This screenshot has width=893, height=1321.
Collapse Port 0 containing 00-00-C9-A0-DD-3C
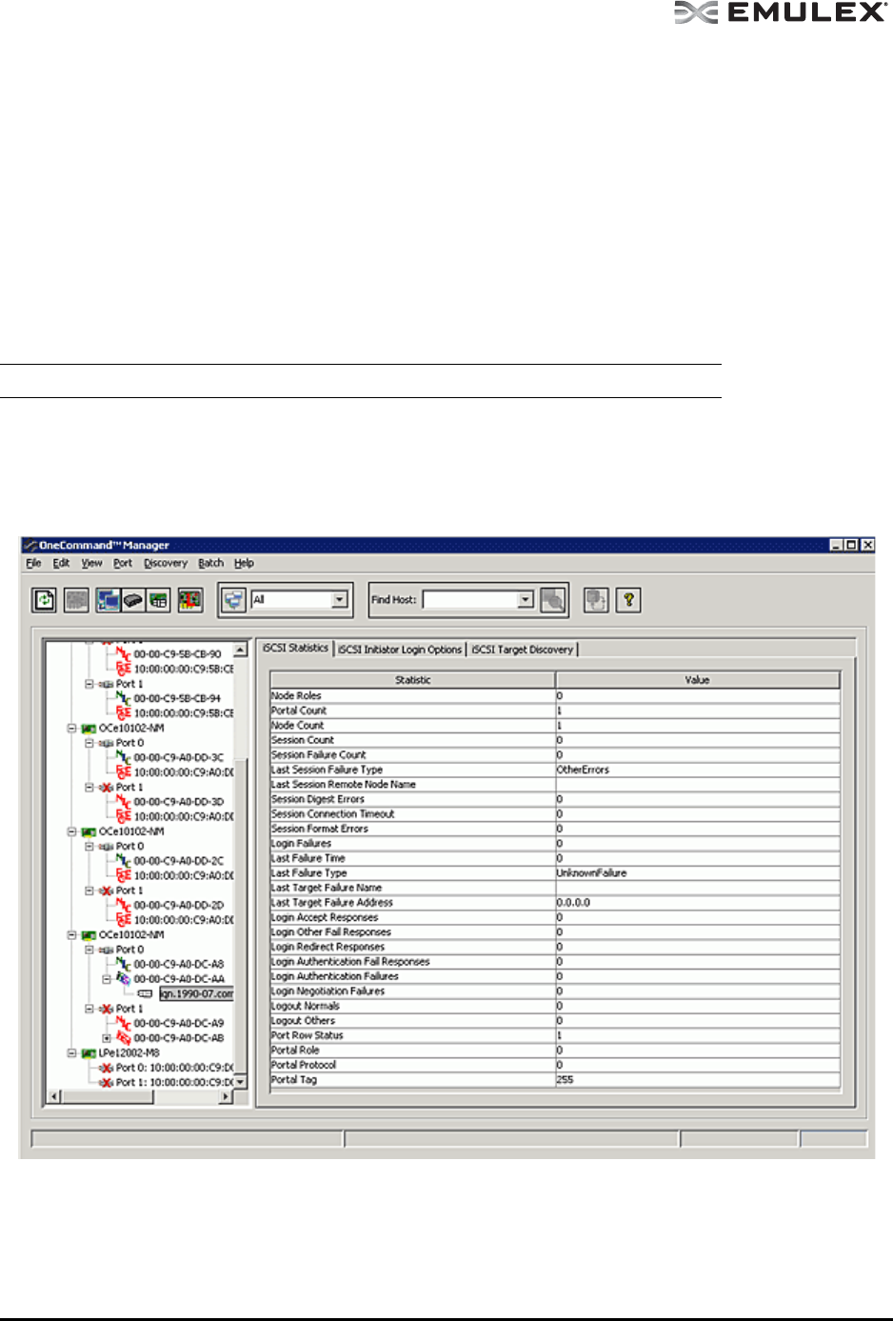pos(89,743)
